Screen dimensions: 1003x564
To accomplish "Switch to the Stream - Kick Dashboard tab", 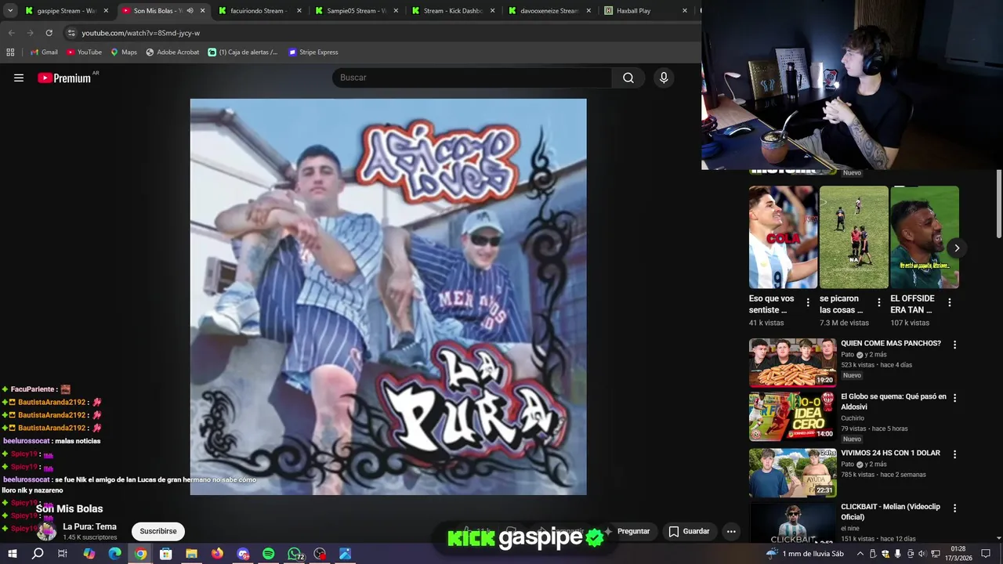I will (x=453, y=11).
